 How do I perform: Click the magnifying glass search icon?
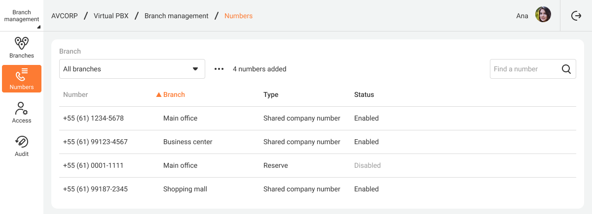(566, 69)
